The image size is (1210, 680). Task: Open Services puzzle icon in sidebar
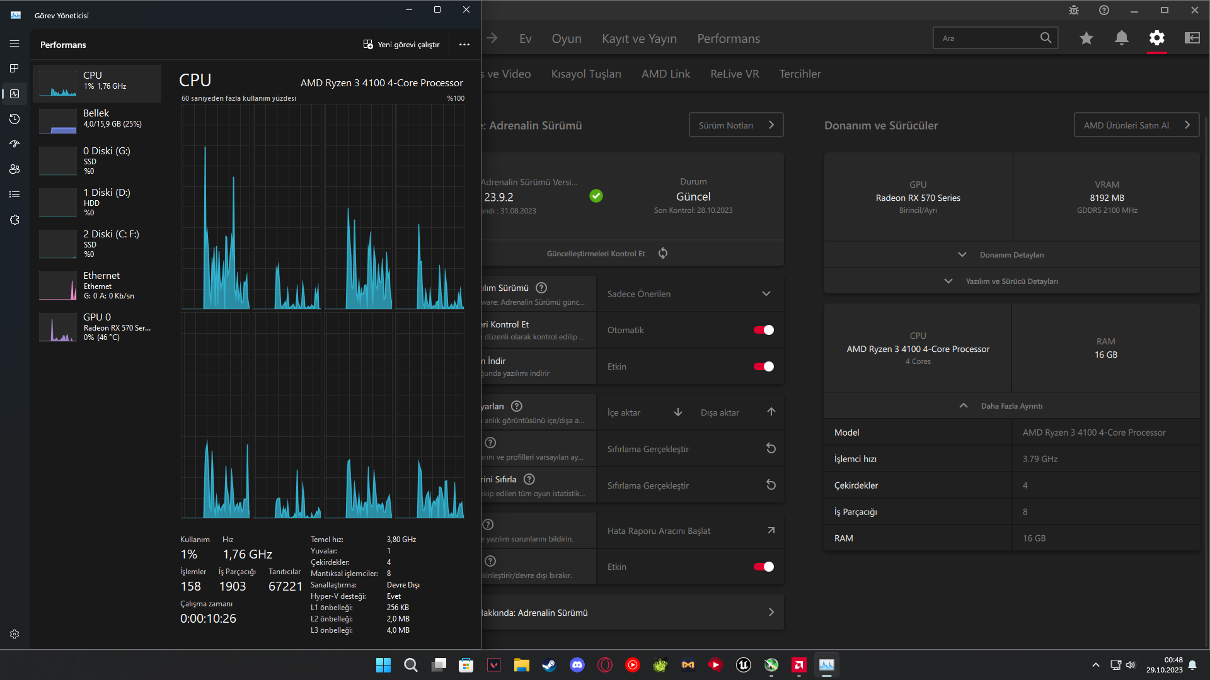pyautogui.click(x=14, y=220)
